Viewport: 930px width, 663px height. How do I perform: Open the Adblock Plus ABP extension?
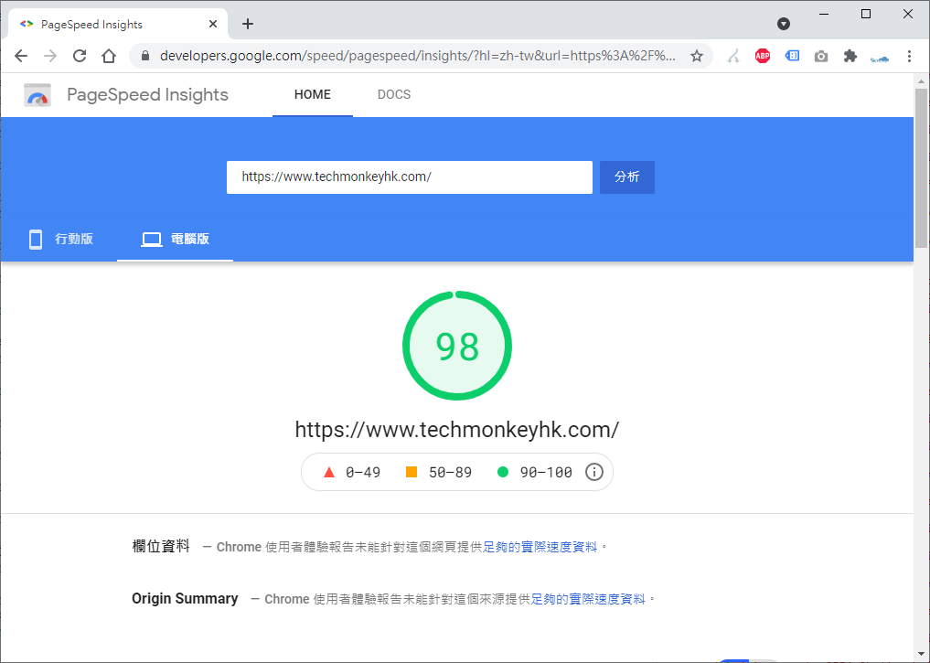[x=763, y=56]
